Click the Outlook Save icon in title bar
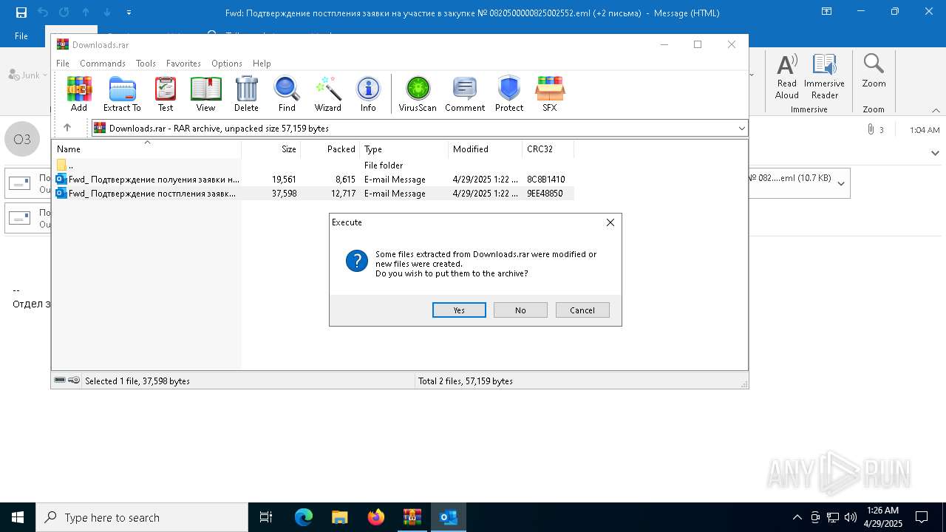The height and width of the screenshot is (532, 946). [21, 13]
